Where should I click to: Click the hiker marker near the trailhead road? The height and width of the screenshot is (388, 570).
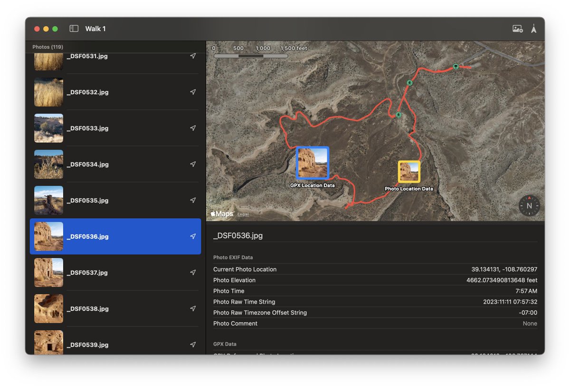456,67
